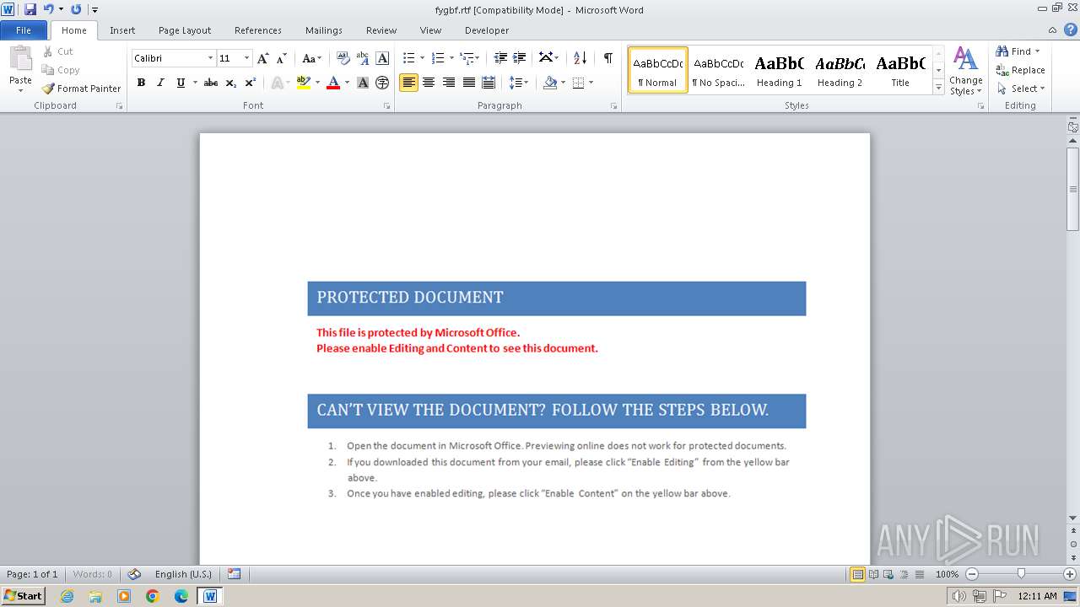Open the File tab
The width and height of the screenshot is (1080, 607).
click(x=24, y=30)
